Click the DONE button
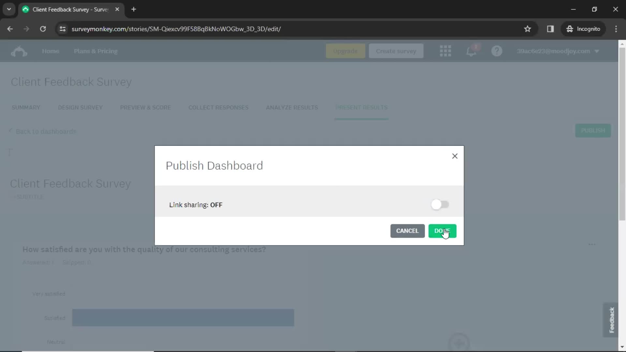Image resolution: width=626 pixels, height=352 pixels. coord(442,231)
